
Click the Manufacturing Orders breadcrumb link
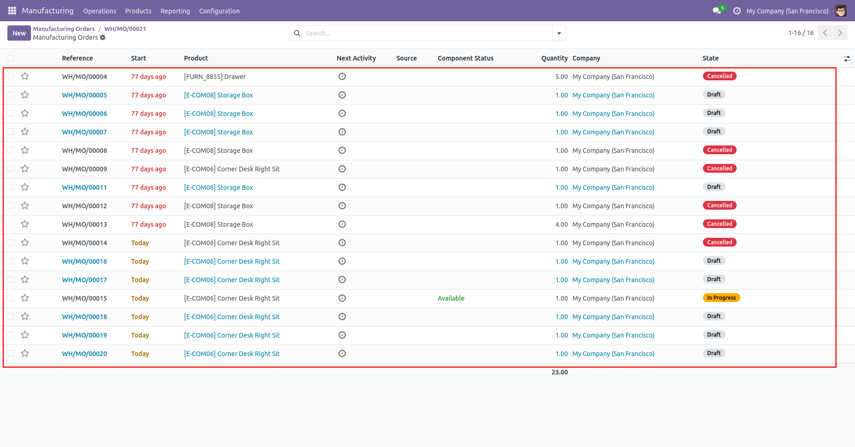[64, 29]
